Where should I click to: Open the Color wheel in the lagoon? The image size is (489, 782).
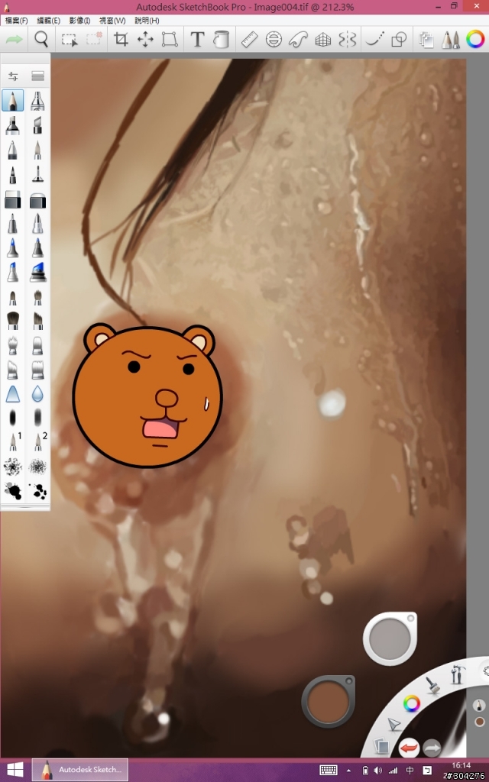point(412,703)
